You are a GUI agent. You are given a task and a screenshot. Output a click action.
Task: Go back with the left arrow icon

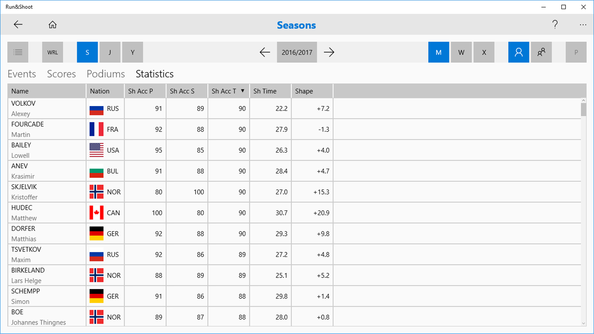(18, 25)
